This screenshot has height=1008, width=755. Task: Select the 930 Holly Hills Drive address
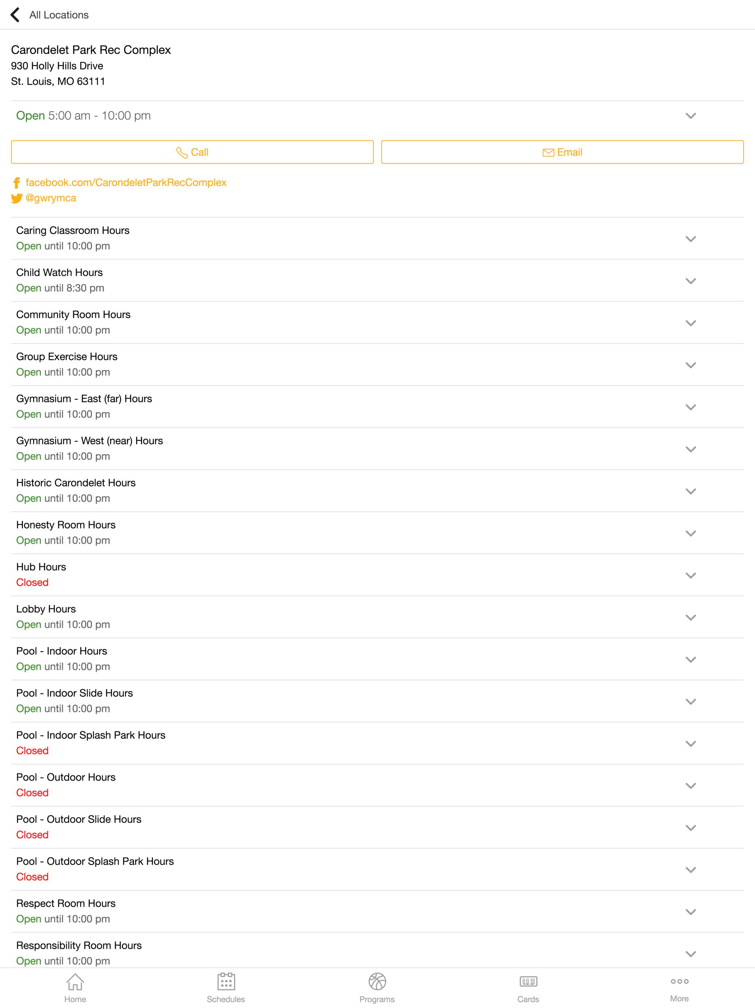57,66
